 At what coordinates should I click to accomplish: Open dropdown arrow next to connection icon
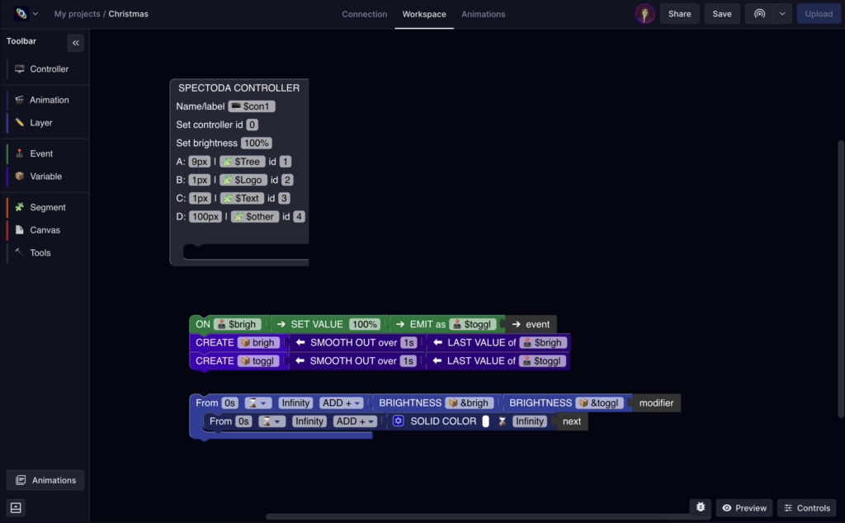click(x=782, y=14)
